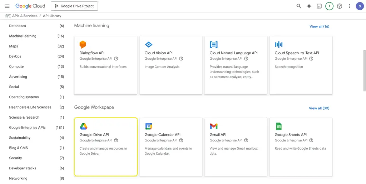The image size is (366, 184).
Task: Open the Cloud Vision API card title
Action: [x=158, y=53]
